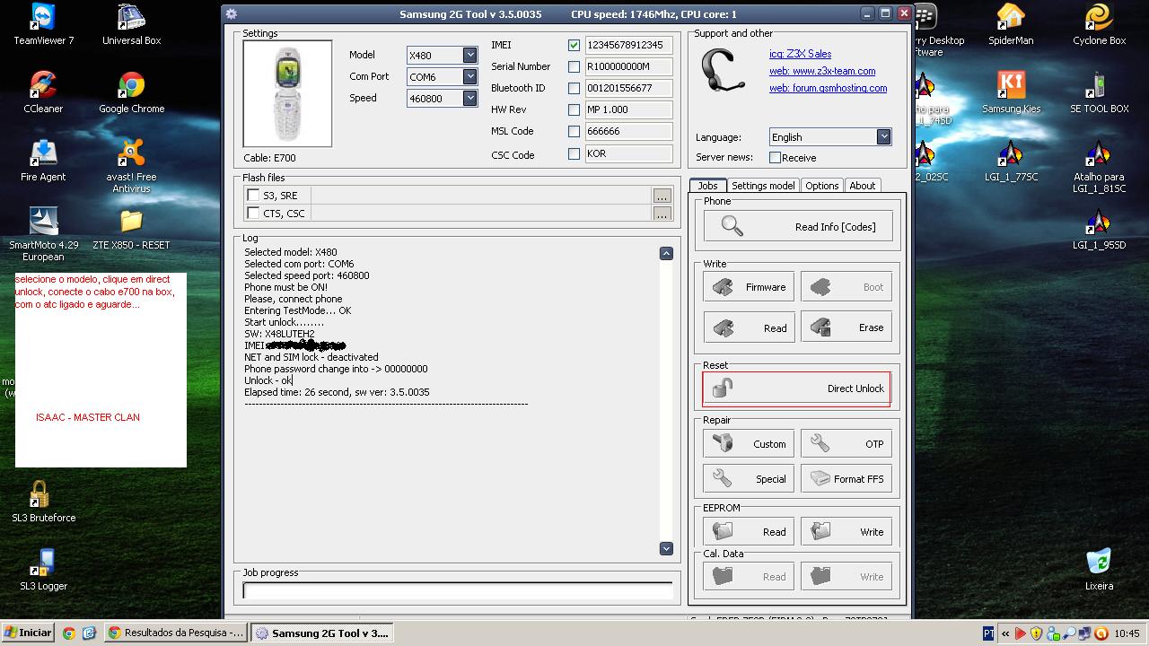The height and width of the screenshot is (646, 1149).
Task: Open Universal Box desktop icon
Action: 132,24
